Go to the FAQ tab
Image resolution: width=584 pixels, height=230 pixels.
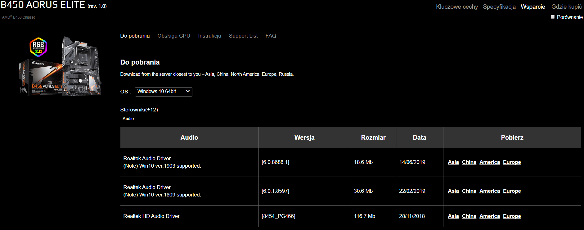(x=271, y=36)
